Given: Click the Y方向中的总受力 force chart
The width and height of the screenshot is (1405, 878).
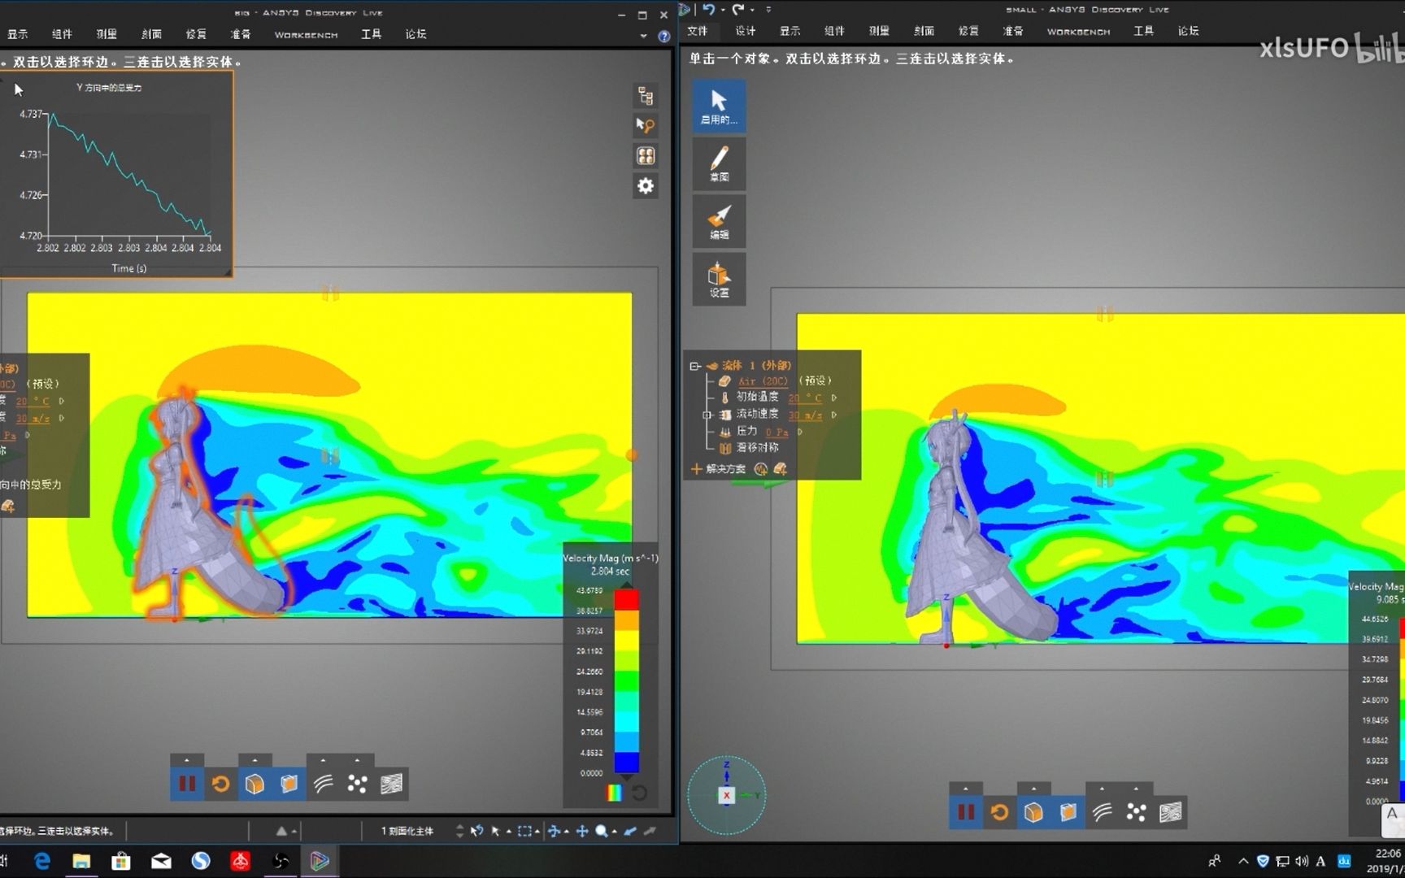Looking at the screenshot, I should point(116,175).
